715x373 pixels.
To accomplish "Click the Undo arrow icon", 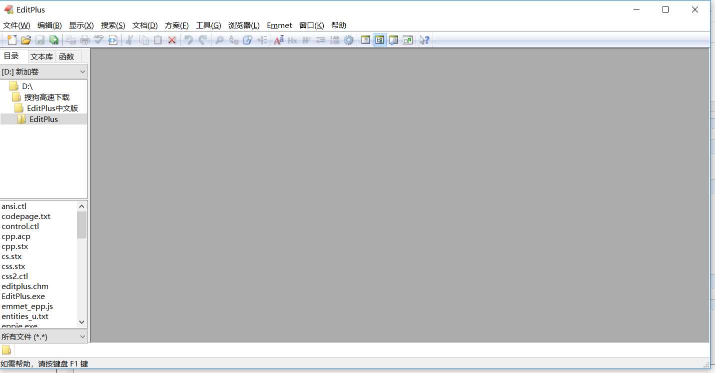I will 188,40.
